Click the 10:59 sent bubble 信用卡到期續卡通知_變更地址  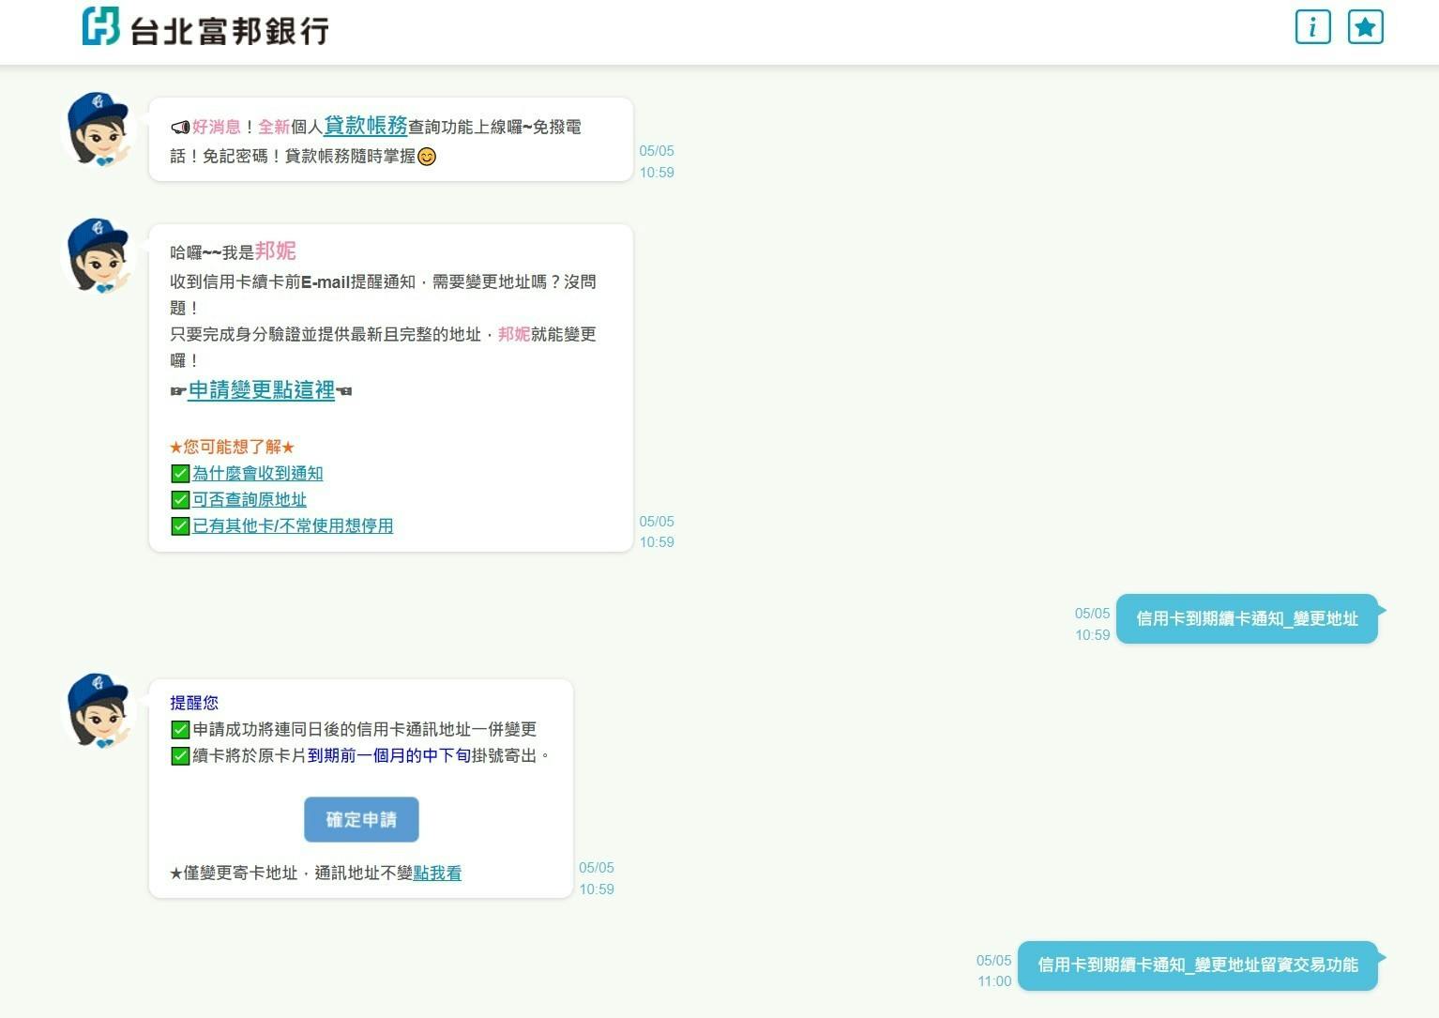point(1247,619)
